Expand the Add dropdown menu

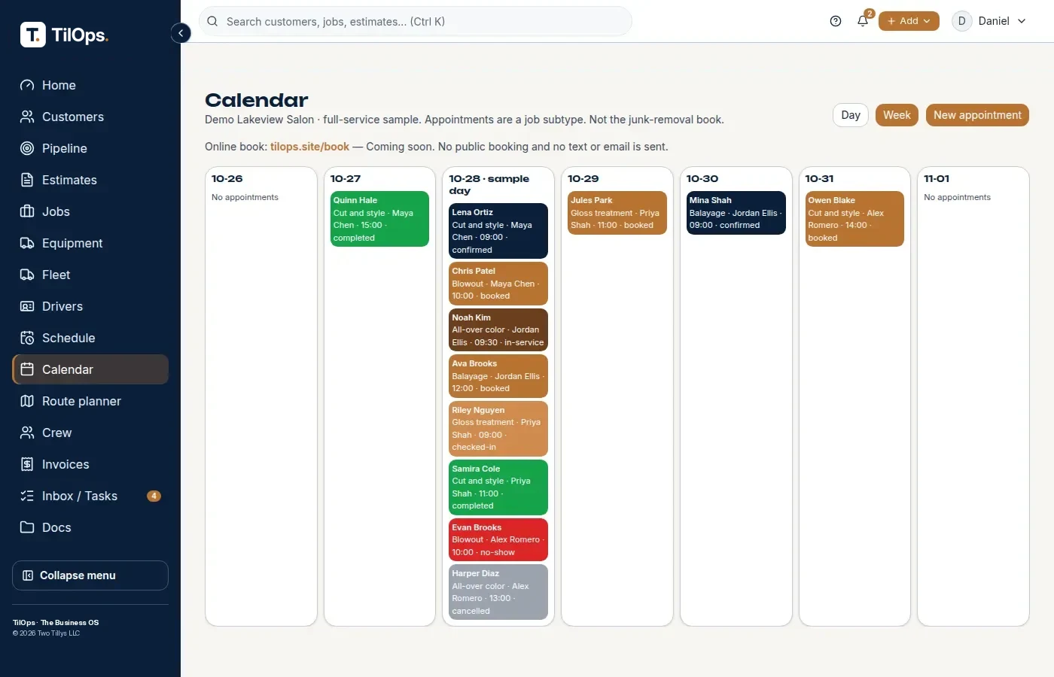point(909,21)
